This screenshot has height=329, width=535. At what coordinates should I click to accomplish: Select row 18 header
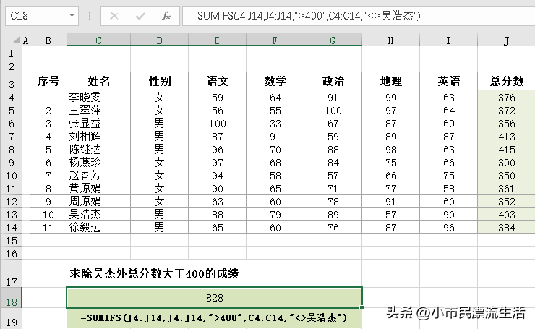12,298
